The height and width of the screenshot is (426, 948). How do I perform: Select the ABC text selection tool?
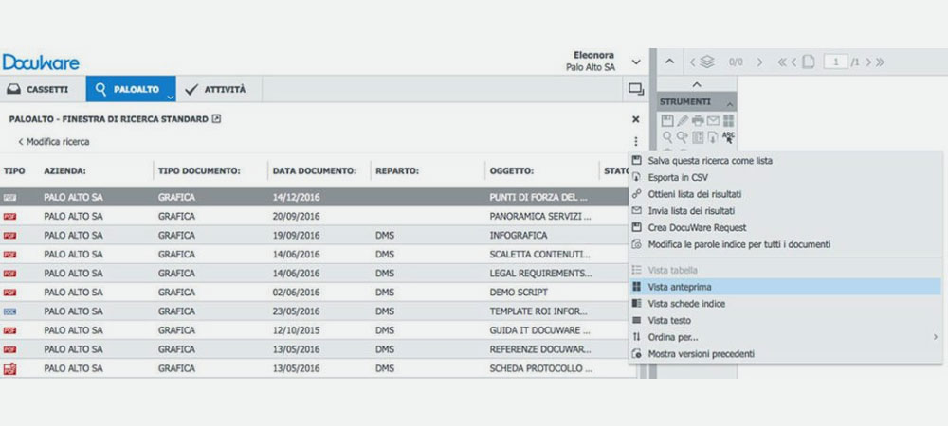click(x=728, y=137)
